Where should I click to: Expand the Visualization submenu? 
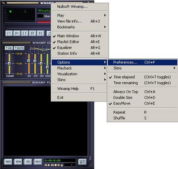click(x=79, y=74)
